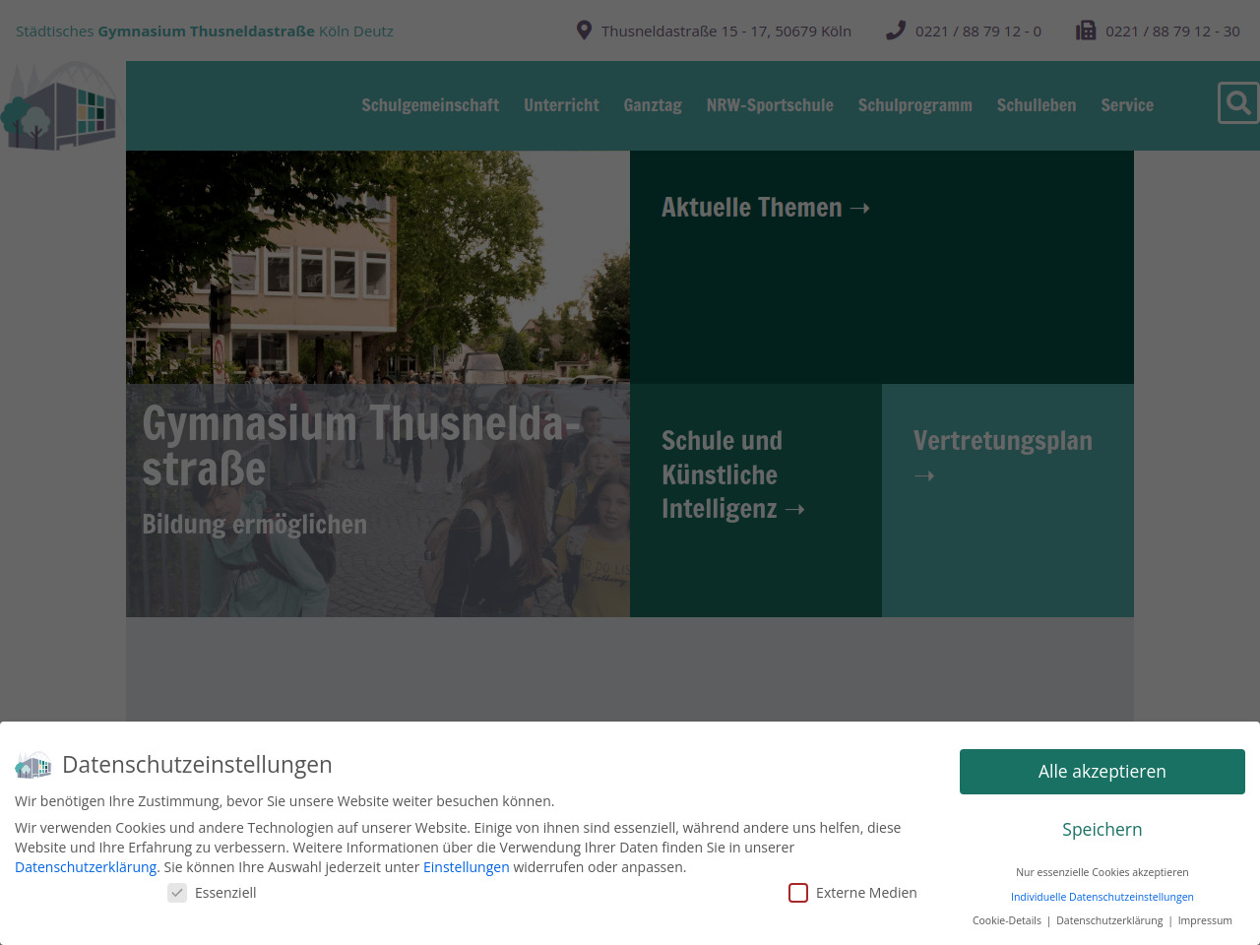Image resolution: width=1260 pixels, height=945 pixels.
Task: Click Speichern to save cookie choices
Action: coord(1102,830)
